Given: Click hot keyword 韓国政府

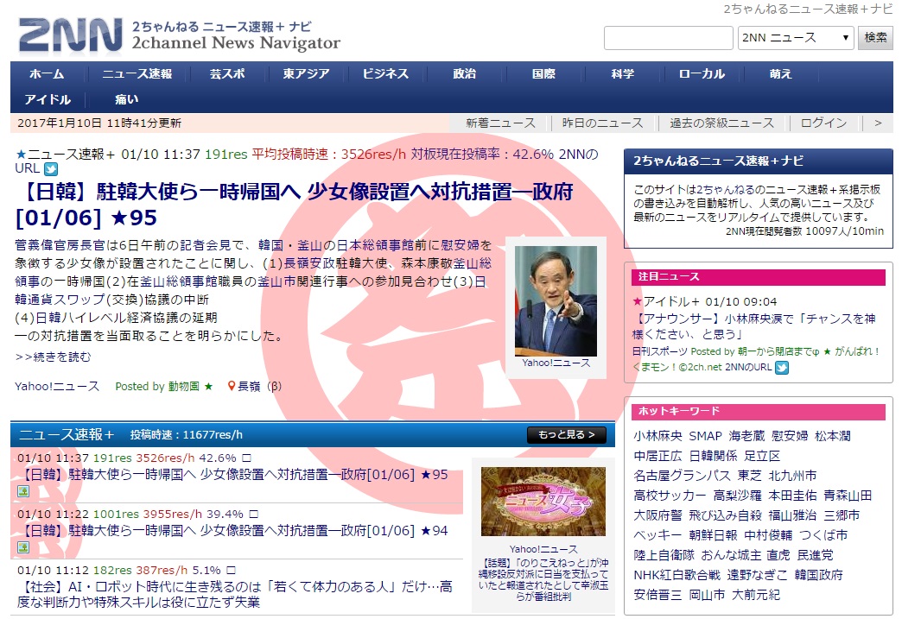Looking at the screenshot, I should click(x=818, y=575).
